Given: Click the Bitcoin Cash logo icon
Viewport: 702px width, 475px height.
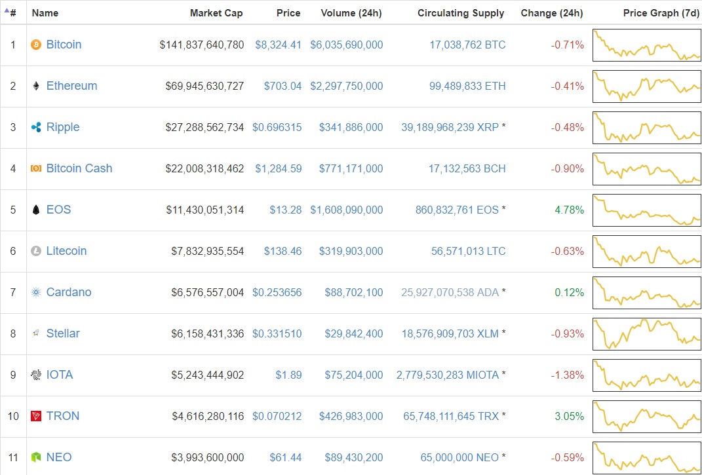Looking at the screenshot, I should (x=36, y=168).
